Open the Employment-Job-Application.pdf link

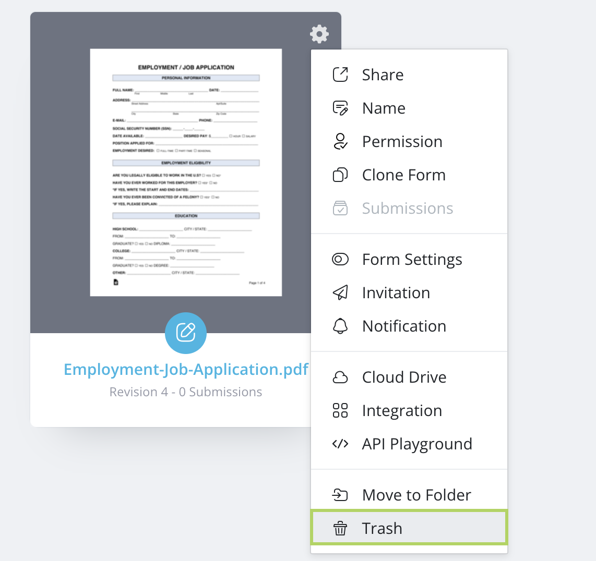[186, 369]
